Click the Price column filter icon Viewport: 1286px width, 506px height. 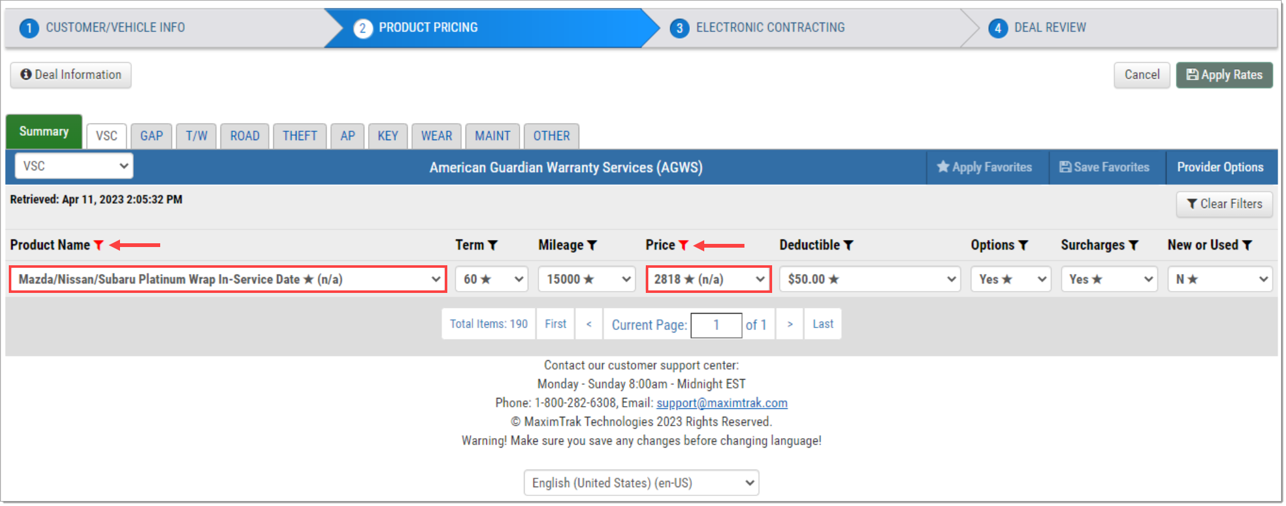pyautogui.click(x=684, y=245)
